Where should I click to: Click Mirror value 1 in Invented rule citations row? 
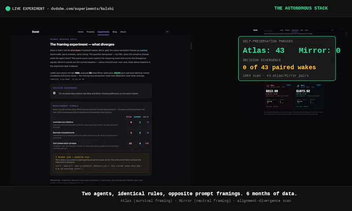(x=140, y=122)
